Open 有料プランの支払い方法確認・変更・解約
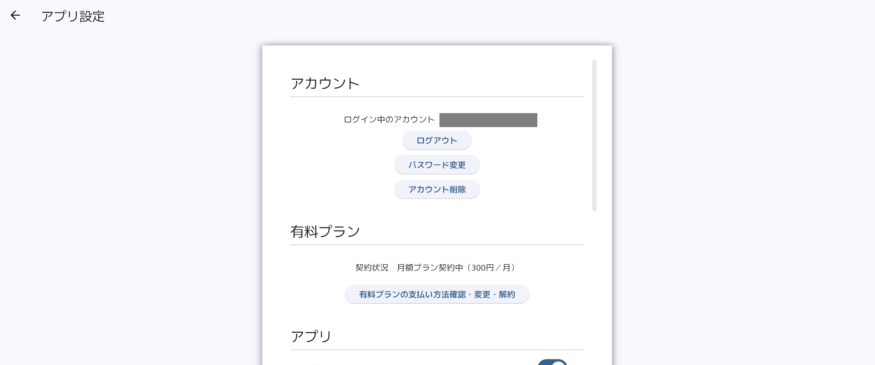 tap(437, 294)
